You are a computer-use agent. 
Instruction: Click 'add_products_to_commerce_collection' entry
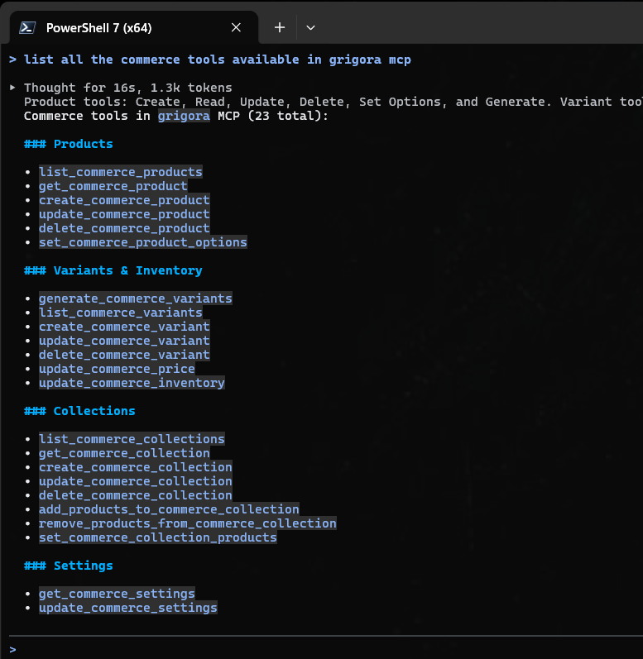[169, 509]
